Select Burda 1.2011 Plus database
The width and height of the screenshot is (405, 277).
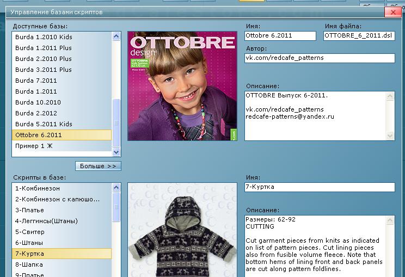tap(62, 48)
